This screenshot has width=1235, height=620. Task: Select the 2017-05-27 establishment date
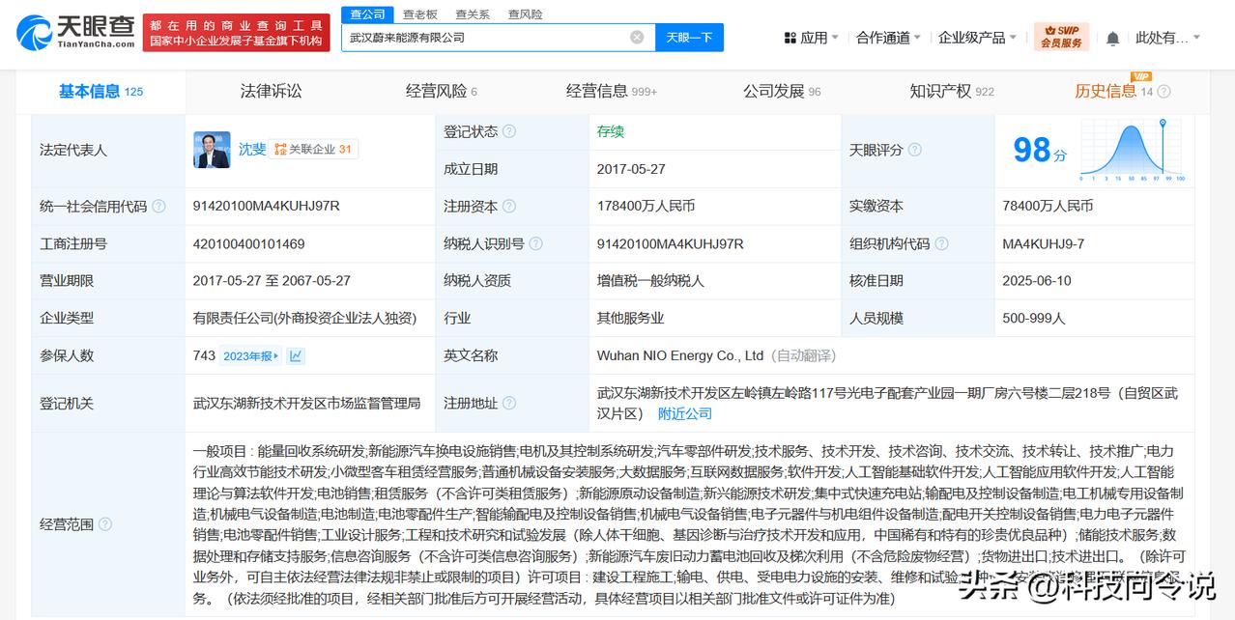(631, 168)
